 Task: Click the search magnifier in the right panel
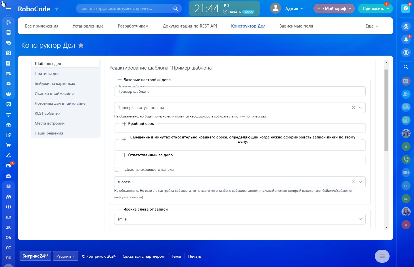[x=406, y=67]
